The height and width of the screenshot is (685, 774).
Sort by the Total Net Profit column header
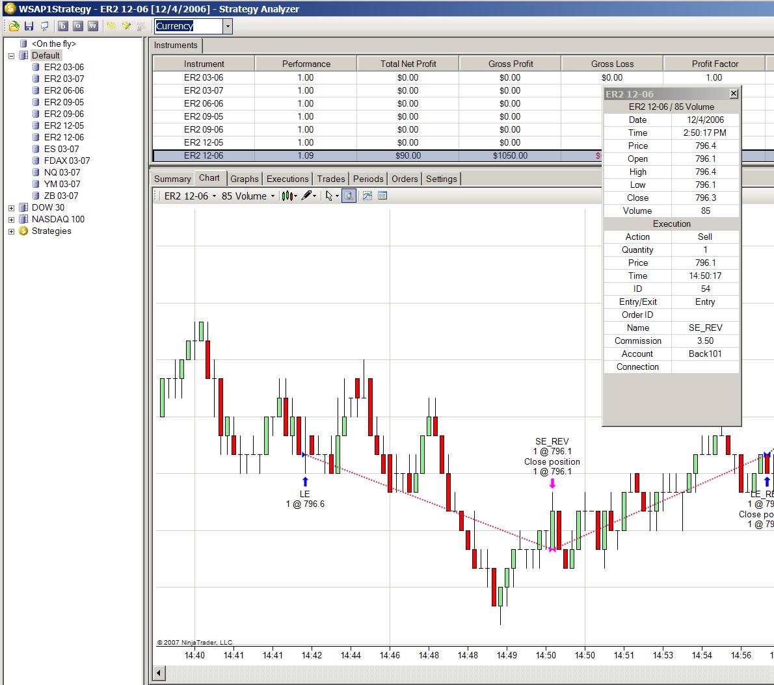coord(408,64)
